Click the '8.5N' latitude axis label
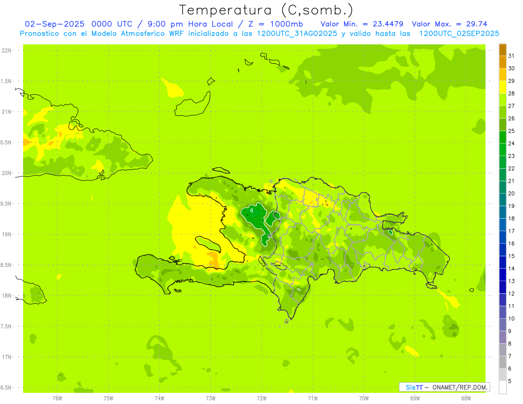This screenshot has height=404, width=523. click(x=7, y=265)
